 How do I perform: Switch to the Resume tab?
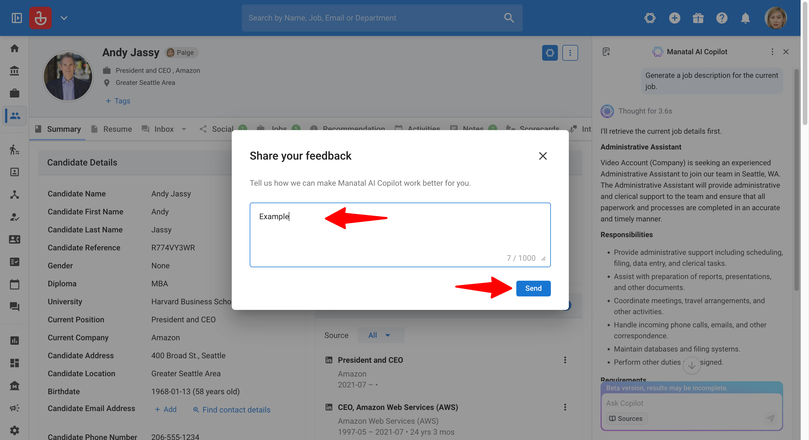[x=112, y=129]
